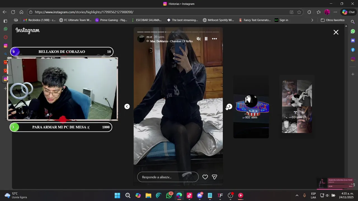358x201 pixels.
Task: Open TikTok from the taskbar
Action: tap(189, 195)
